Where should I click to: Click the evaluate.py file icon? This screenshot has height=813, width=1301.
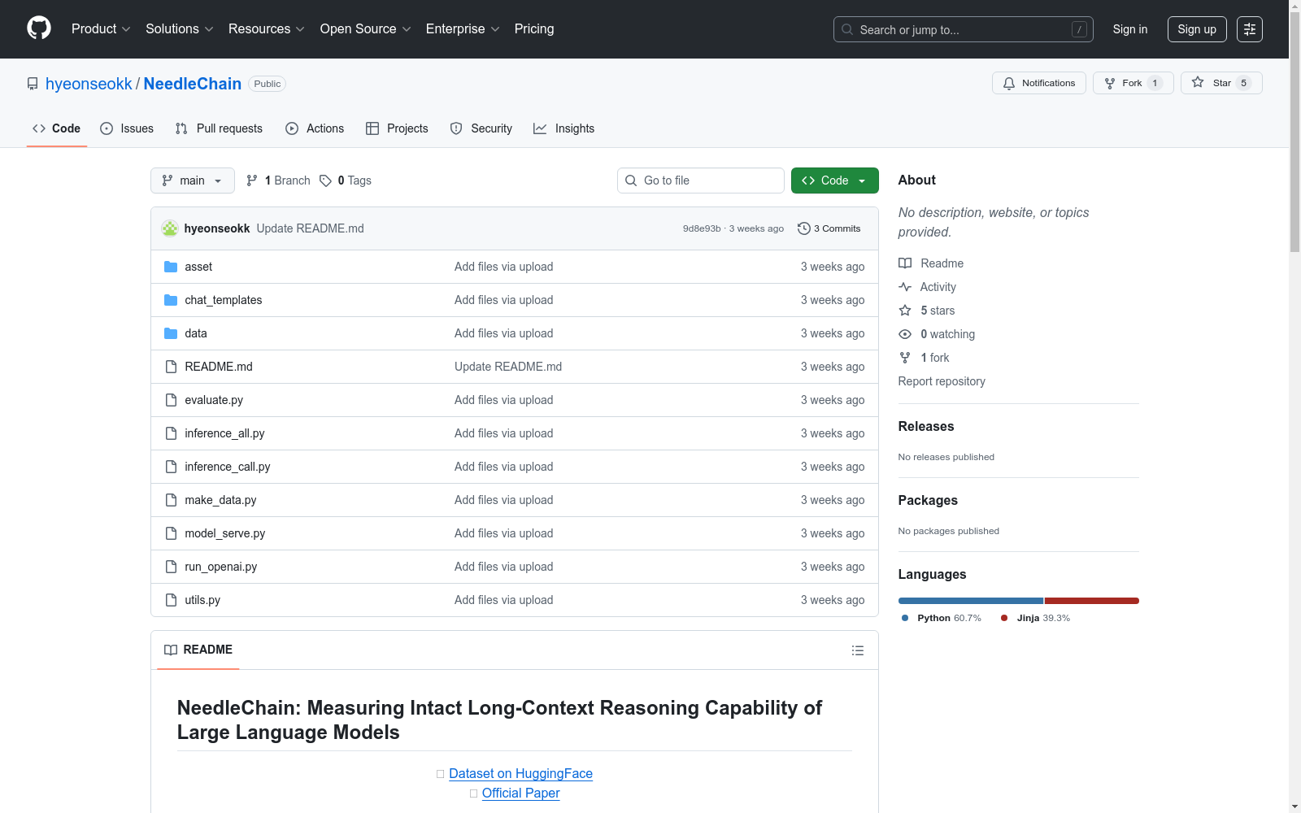coord(171,400)
